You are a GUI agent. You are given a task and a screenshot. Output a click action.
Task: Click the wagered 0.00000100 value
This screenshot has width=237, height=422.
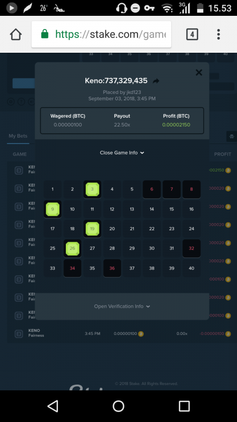[x=68, y=125]
